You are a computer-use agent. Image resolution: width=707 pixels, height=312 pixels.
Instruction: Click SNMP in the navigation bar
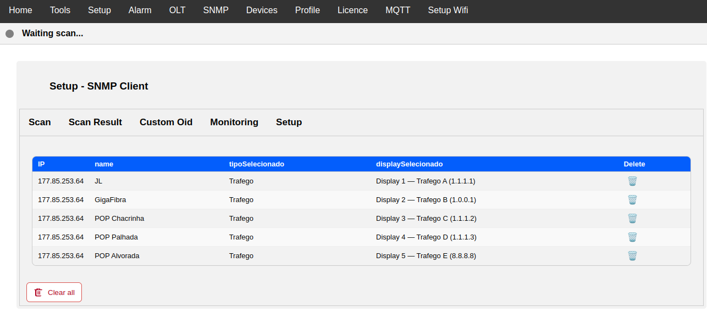pyautogui.click(x=216, y=10)
